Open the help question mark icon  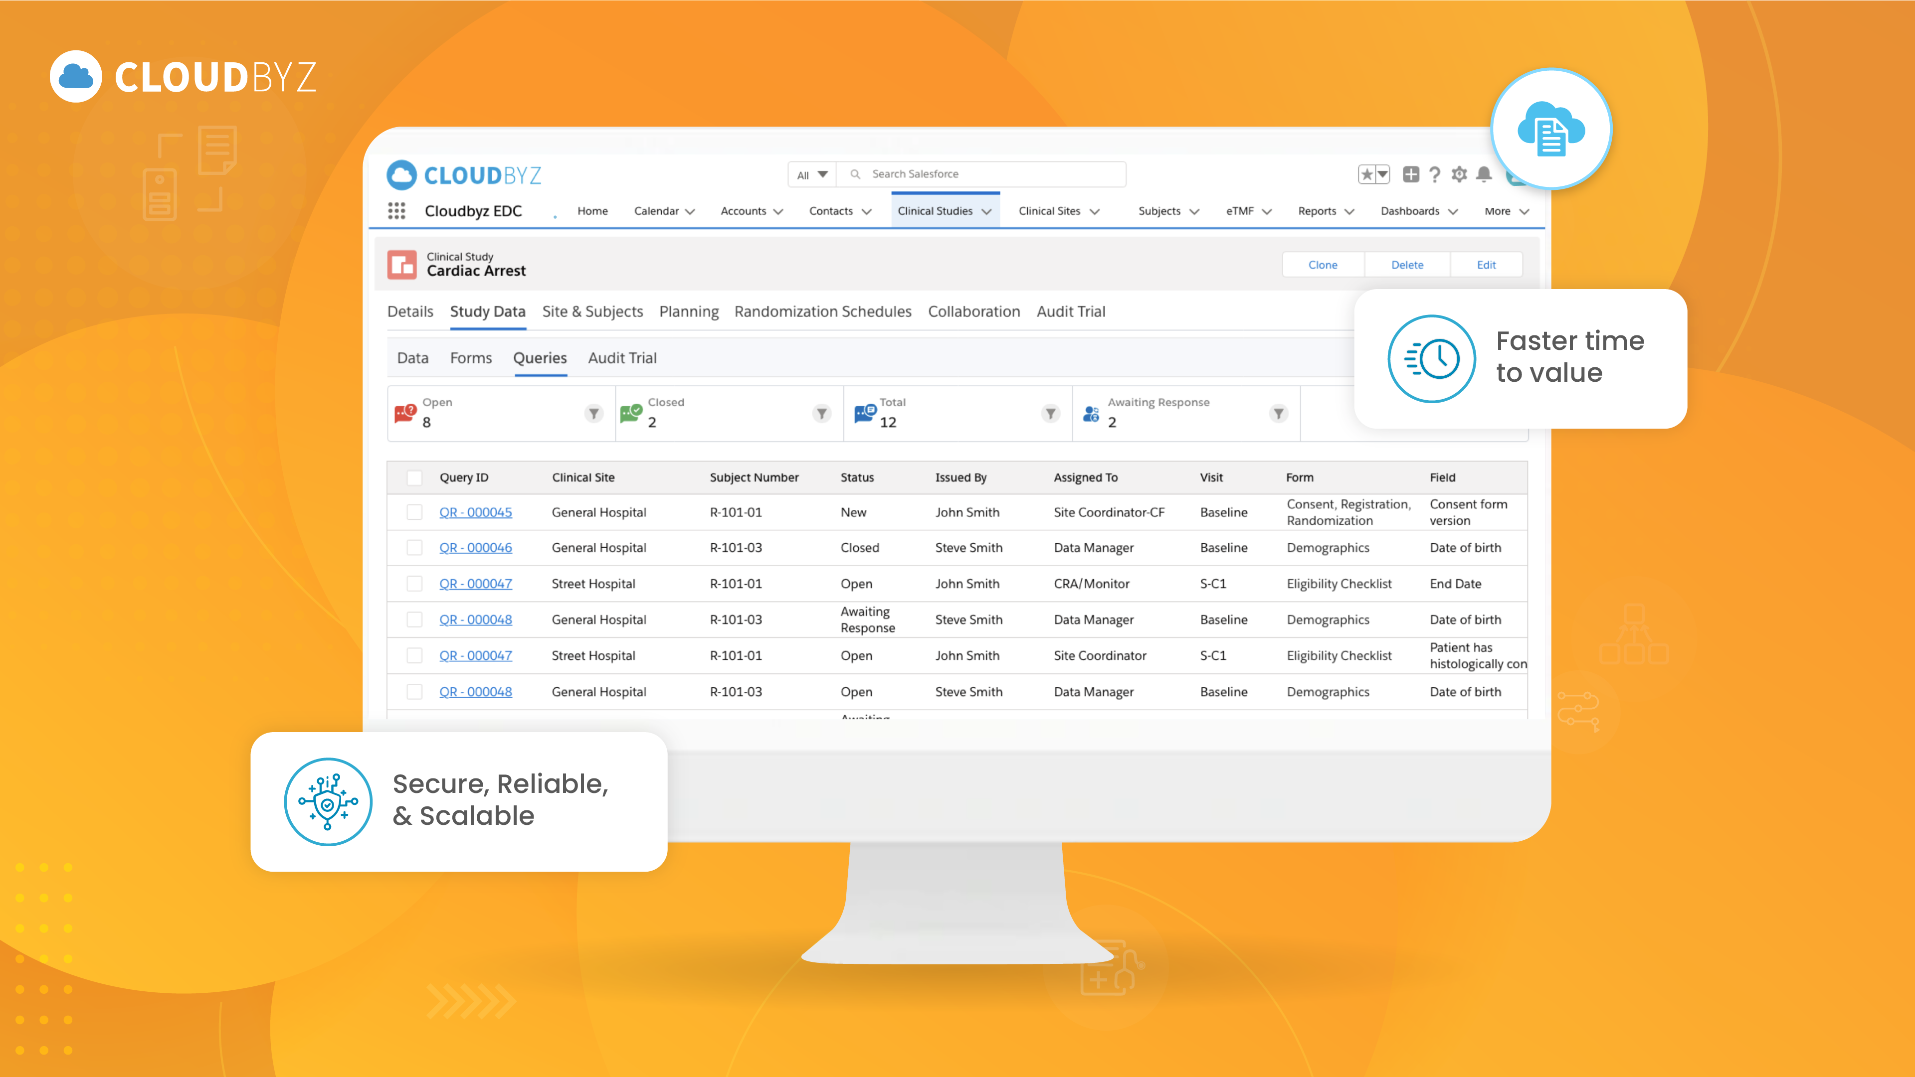click(x=1435, y=174)
